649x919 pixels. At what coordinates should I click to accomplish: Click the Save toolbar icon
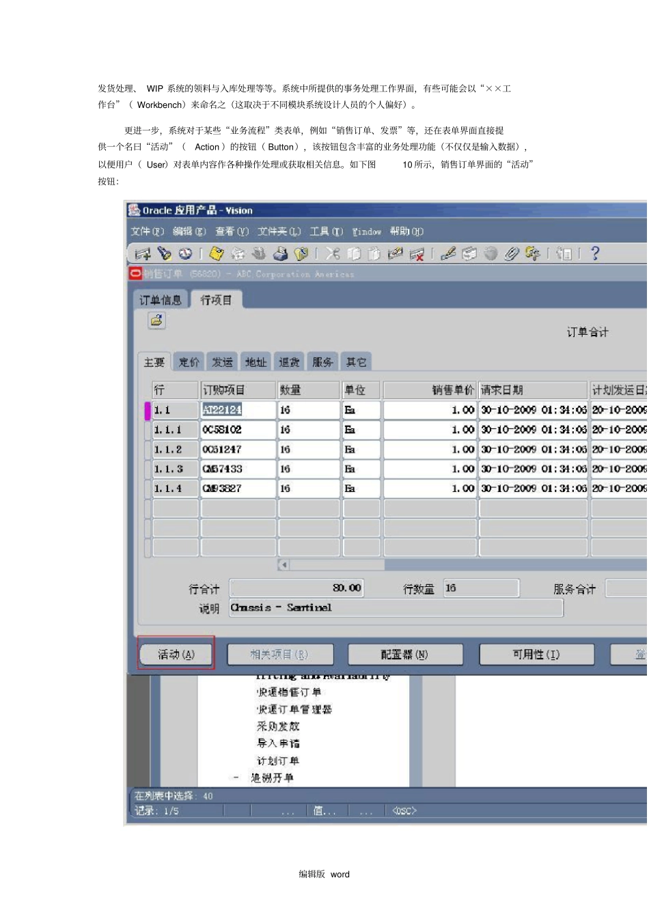[217, 253]
